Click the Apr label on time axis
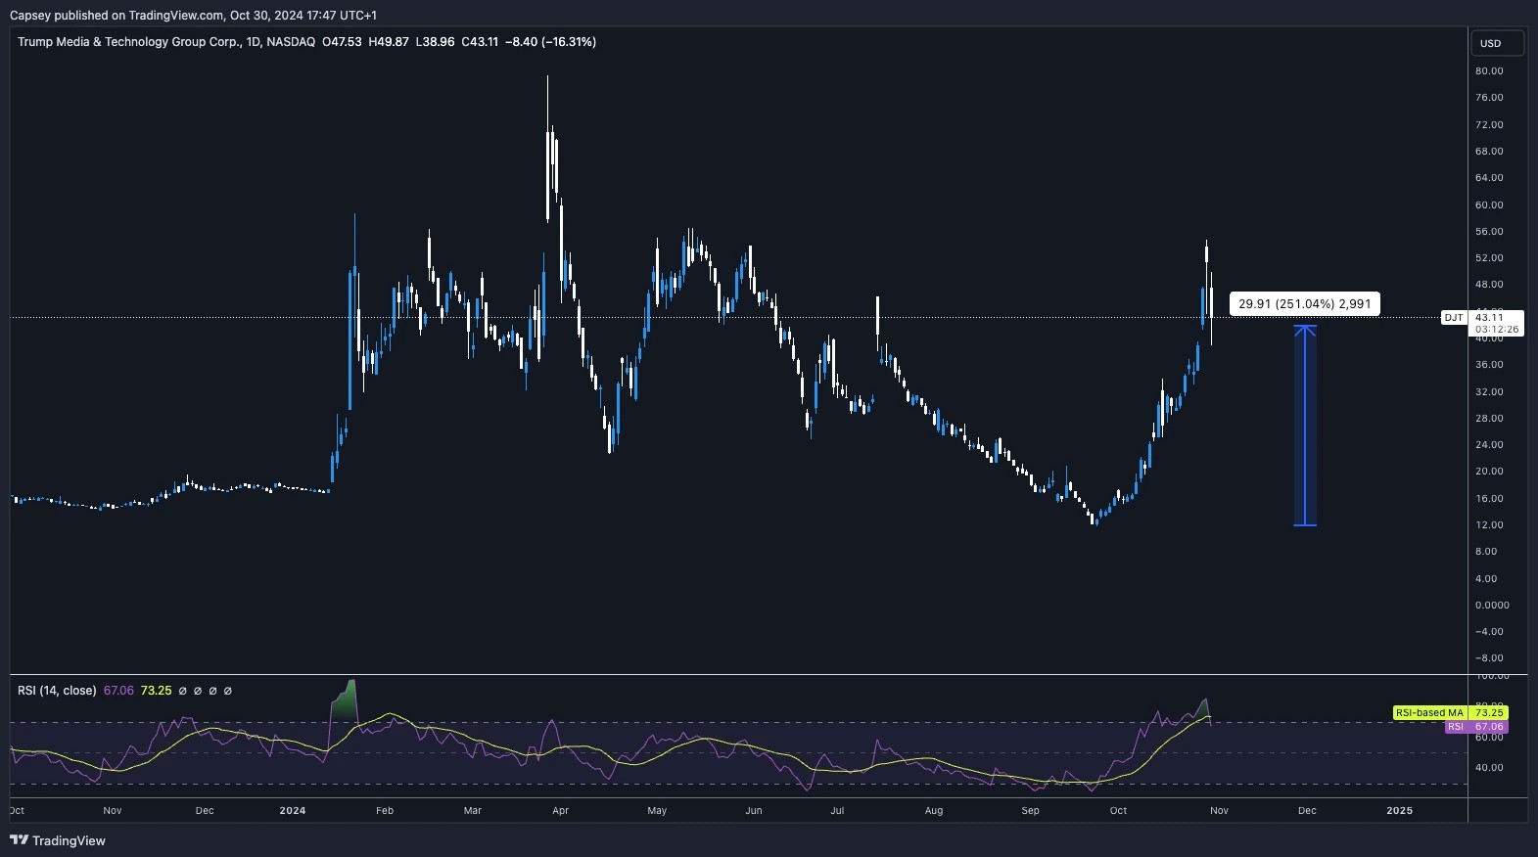This screenshot has height=857, width=1538. click(560, 811)
